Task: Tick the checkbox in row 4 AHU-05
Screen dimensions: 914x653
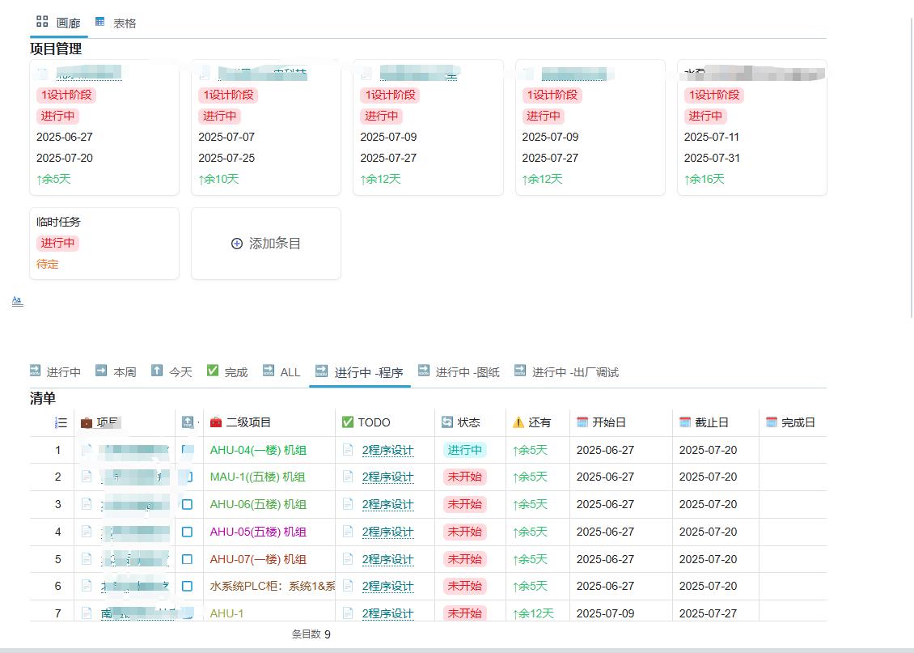Action: [x=187, y=532]
